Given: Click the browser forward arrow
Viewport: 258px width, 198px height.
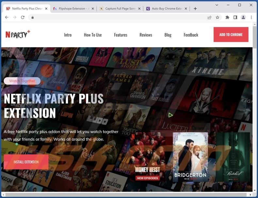Looking at the screenshot, I should pyautogui.click(x=15, y=17).
